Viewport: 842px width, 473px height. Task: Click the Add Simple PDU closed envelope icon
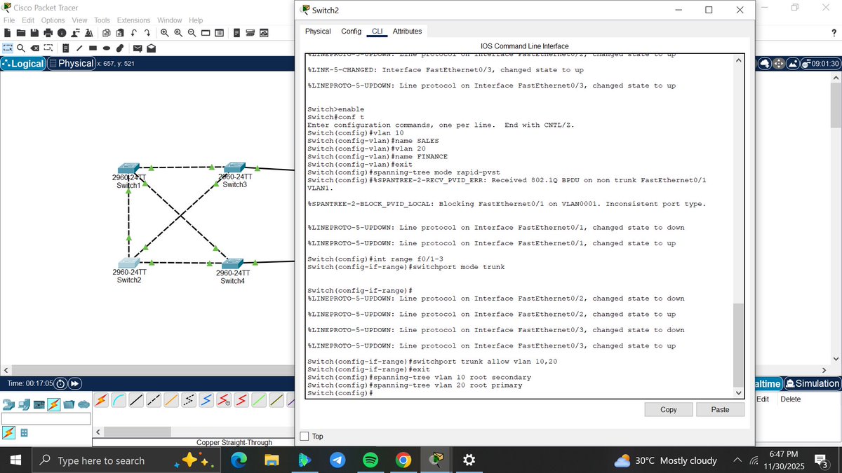point(138,48)
